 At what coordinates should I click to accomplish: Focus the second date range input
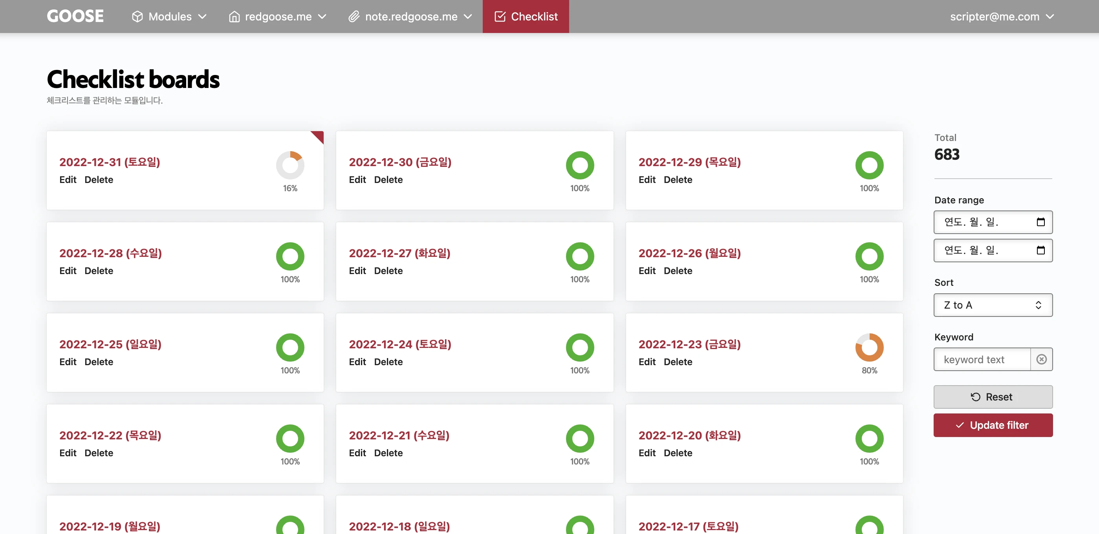[x=993, y=250]
